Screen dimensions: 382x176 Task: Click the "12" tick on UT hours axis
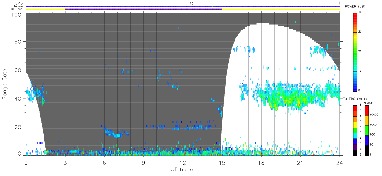click(183, 162)
